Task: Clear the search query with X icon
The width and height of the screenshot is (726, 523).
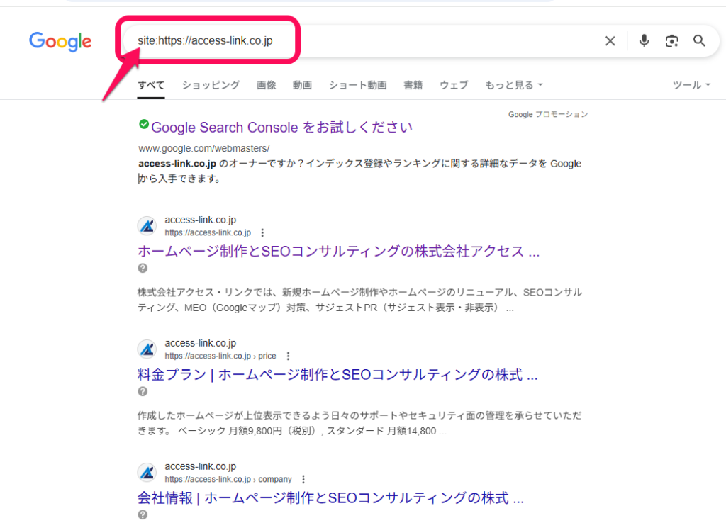Action: [x=610, y=41]
